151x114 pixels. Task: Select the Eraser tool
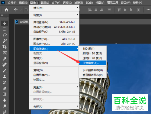tap(5, 88)
